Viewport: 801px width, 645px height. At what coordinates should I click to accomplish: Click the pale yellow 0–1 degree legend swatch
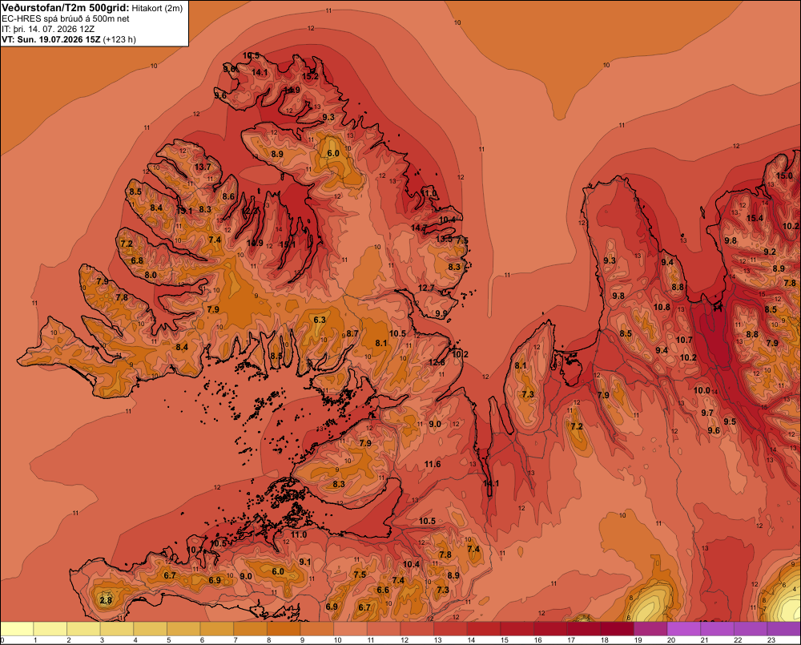point(18,629)
